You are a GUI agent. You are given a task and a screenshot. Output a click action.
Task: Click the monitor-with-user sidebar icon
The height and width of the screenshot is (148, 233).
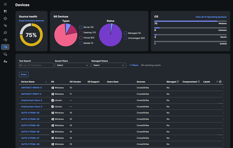[5, 54]
